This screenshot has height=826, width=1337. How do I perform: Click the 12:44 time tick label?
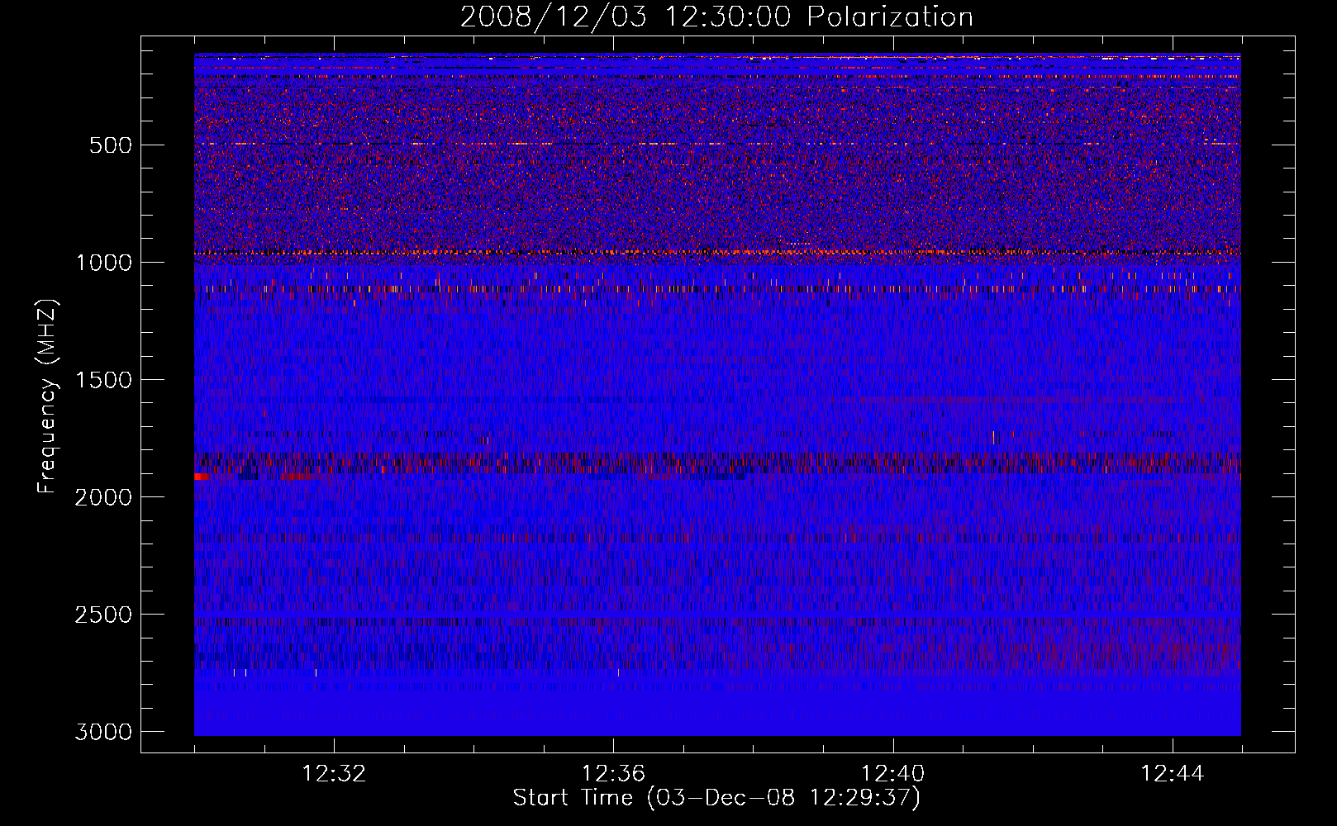coord(1172,774)
